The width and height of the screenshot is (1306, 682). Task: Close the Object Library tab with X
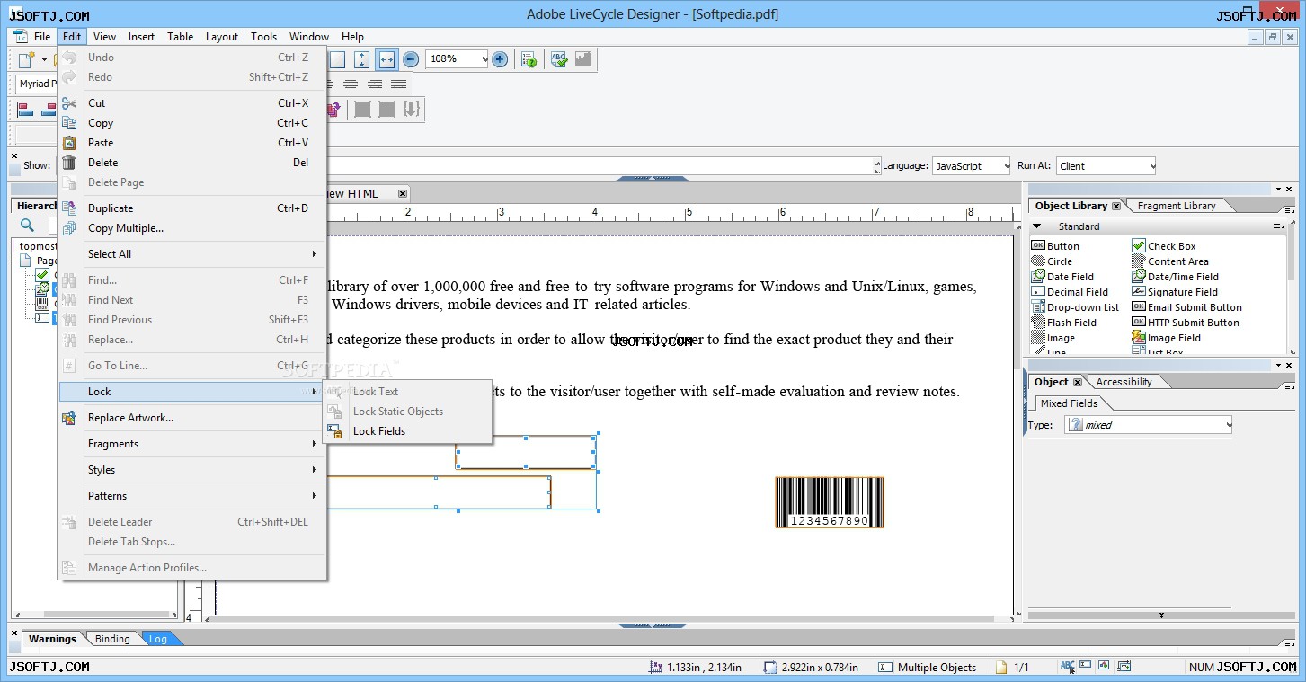pos(1116,206)
